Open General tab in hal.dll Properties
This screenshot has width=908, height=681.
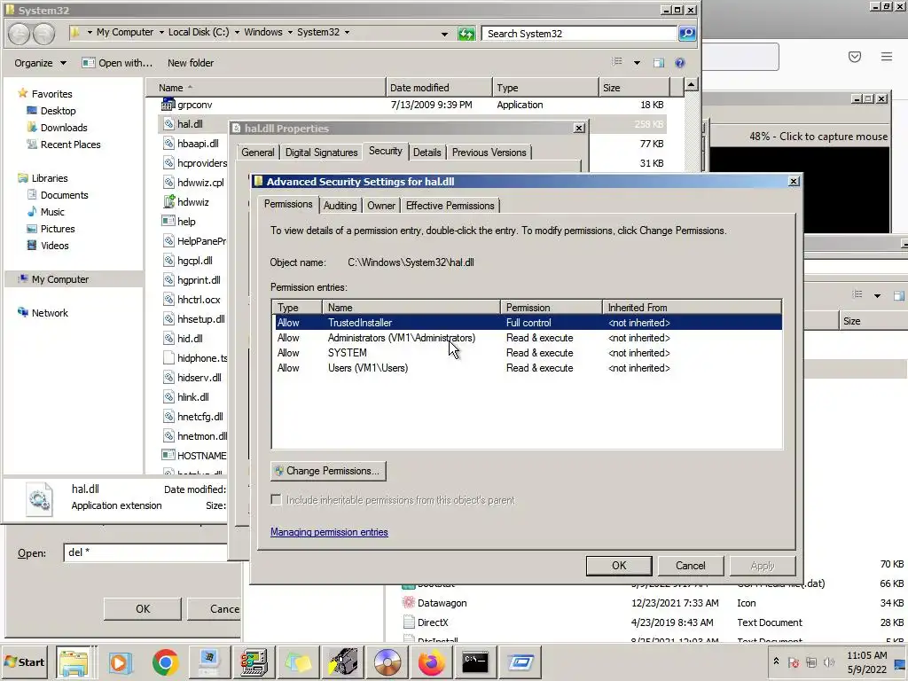(x=258, y=153)
